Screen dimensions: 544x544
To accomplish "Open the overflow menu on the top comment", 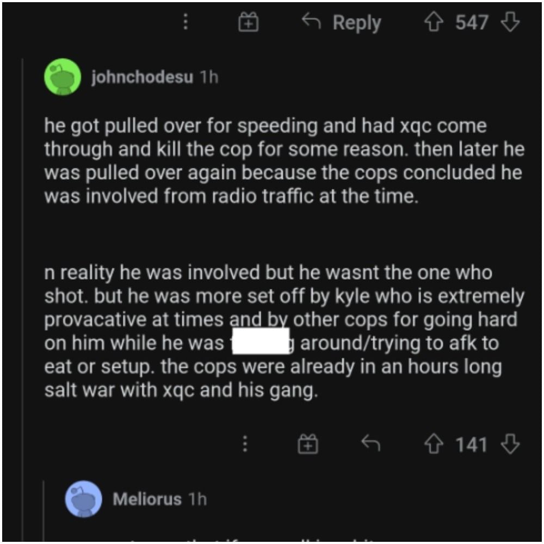I will pyautogui.click(x=186, y=22).
